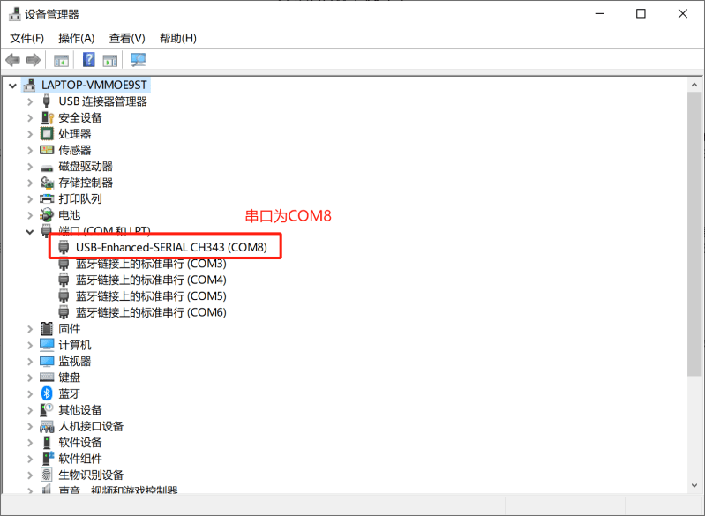Image resolution: width=705 pixels, height=516 pixels.
Task: Click the scrollbar down arrow
Action: [694, 485]
